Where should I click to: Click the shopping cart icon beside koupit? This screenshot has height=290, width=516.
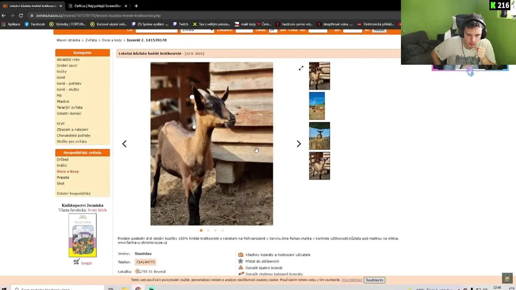pos(77,262)
